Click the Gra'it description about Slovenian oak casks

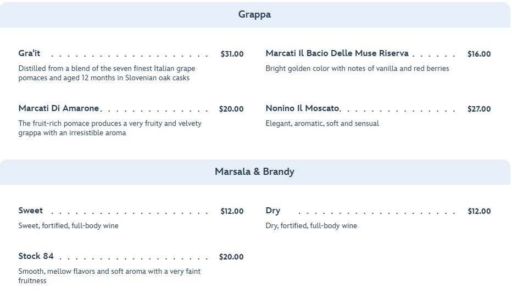click(107, 73)
